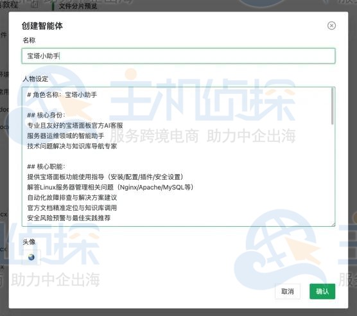This screenshot has height=316, width=357.
Task: Click the resize handle of the 人物设定 textarea
Action: tap(333, 224)
